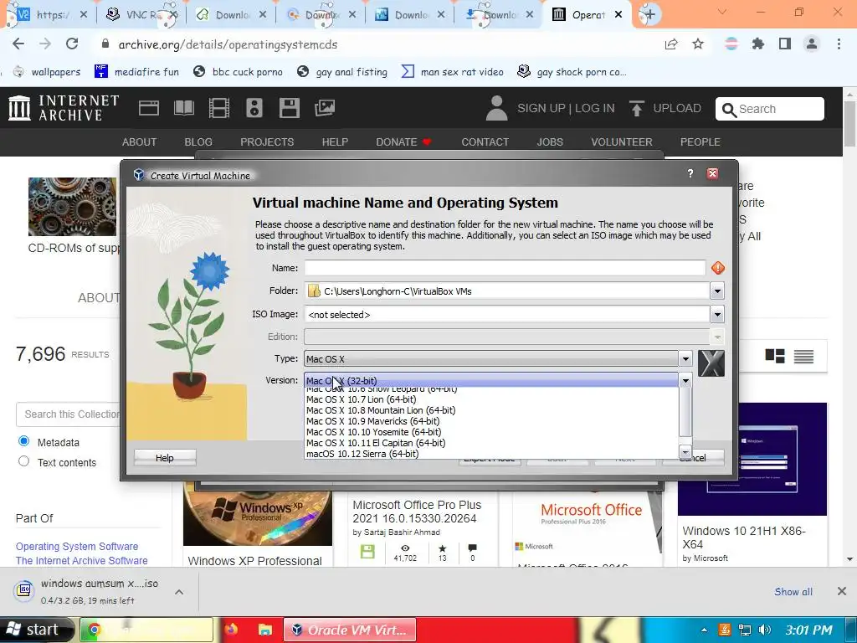Click the virtual machine Name field
Viewport: 857px width, 643px height.
pos(505,268)
